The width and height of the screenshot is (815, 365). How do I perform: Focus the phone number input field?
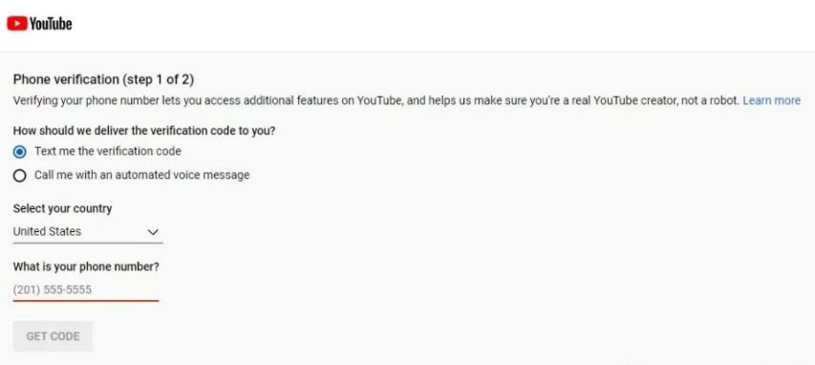[86, 290]
